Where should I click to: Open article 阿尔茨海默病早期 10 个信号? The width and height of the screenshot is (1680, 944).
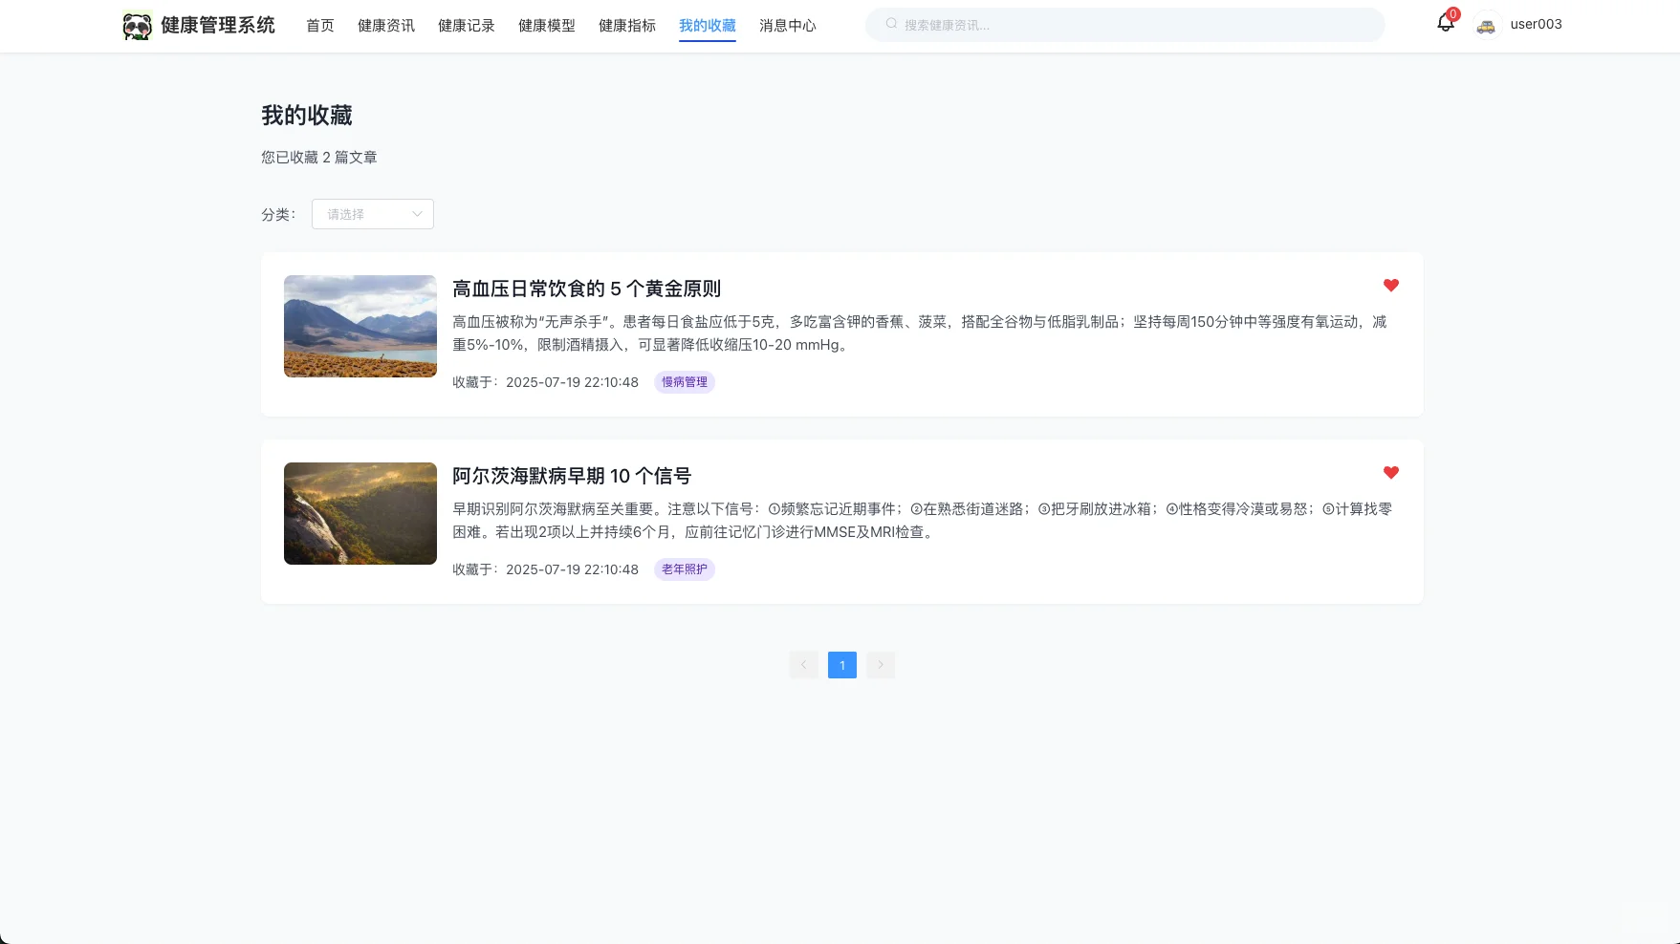coord(572,475)
